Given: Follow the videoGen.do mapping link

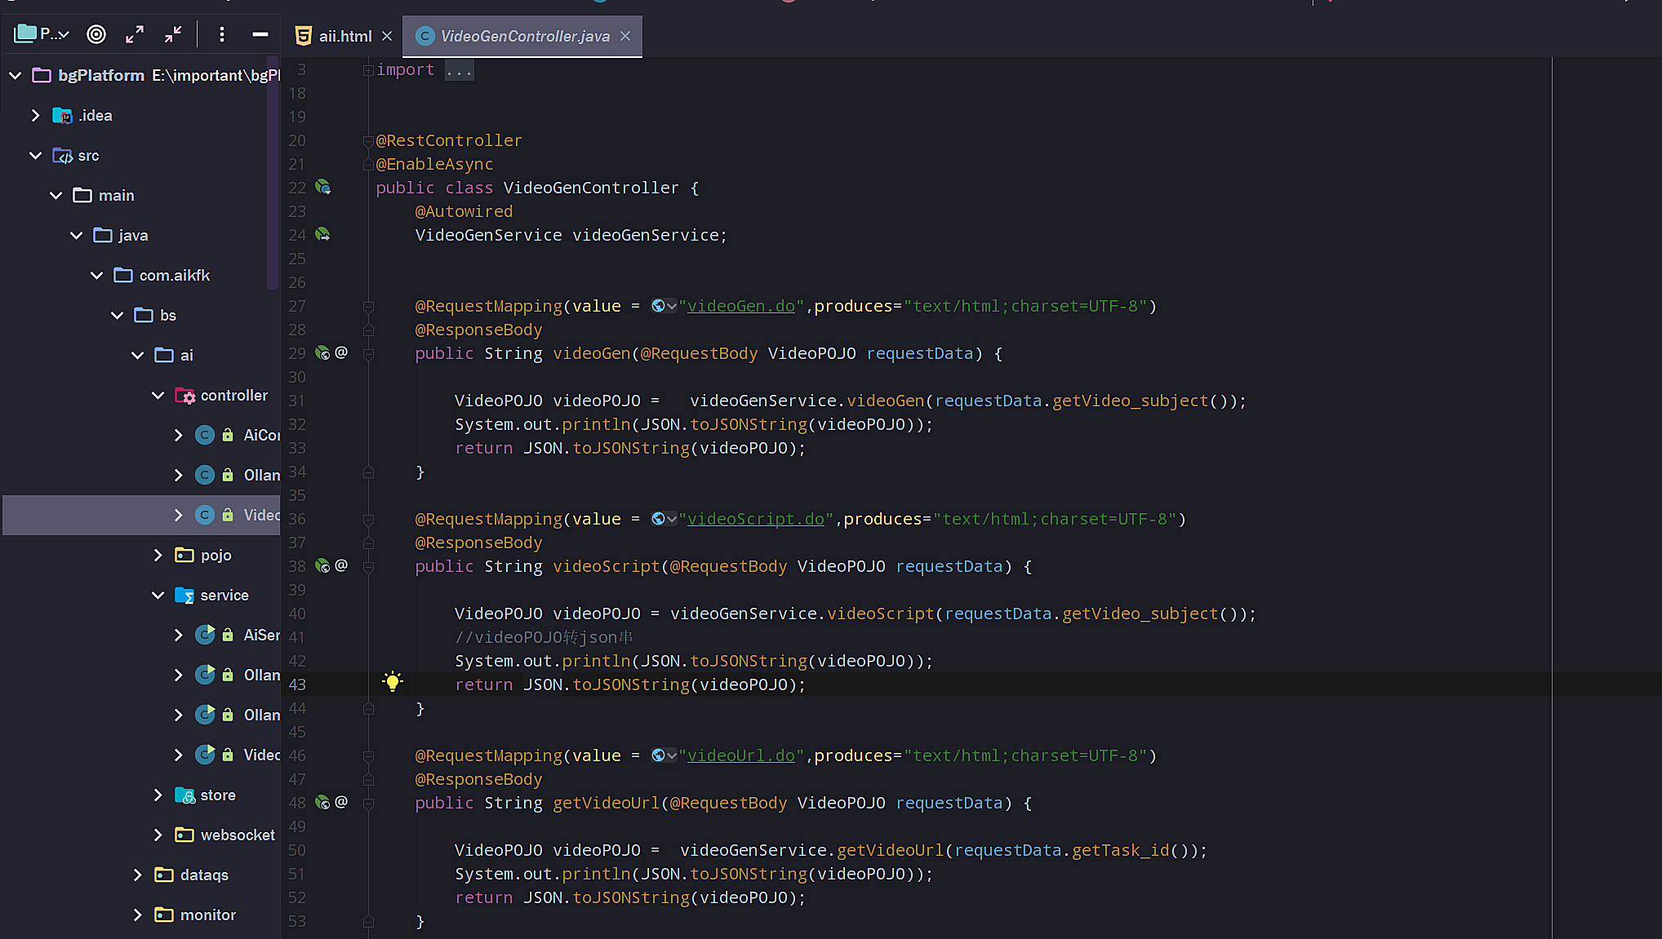Looking at the screenshot, I should 741,306.
